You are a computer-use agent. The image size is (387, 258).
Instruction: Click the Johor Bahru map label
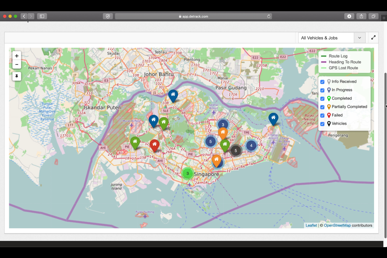tap(159, 74)
